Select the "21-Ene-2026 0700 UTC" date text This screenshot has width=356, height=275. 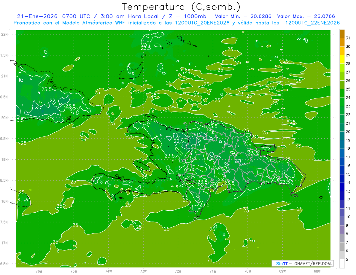coord(53,16)
